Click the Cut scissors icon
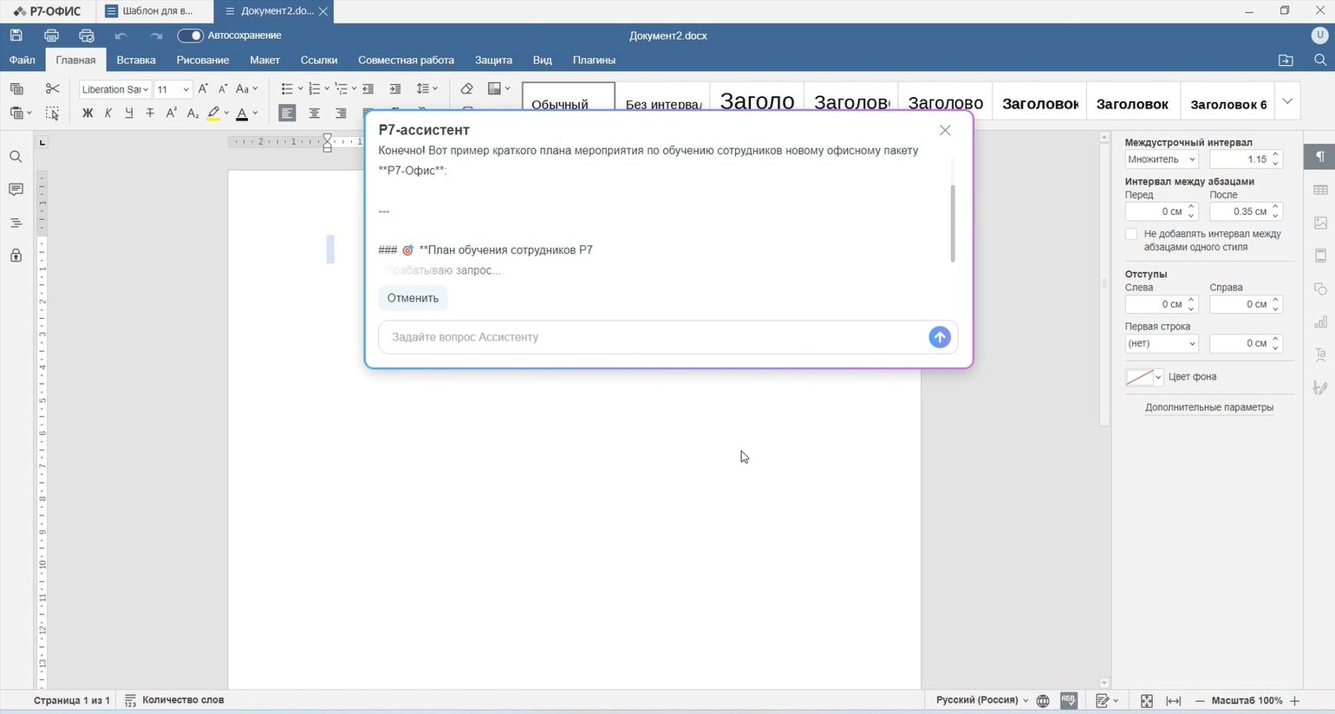 tap(53, 88)
